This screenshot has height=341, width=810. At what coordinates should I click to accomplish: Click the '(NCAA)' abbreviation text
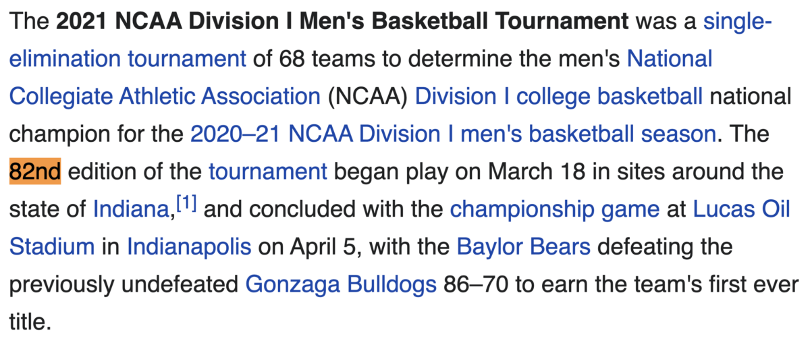(x=368, y=97)
